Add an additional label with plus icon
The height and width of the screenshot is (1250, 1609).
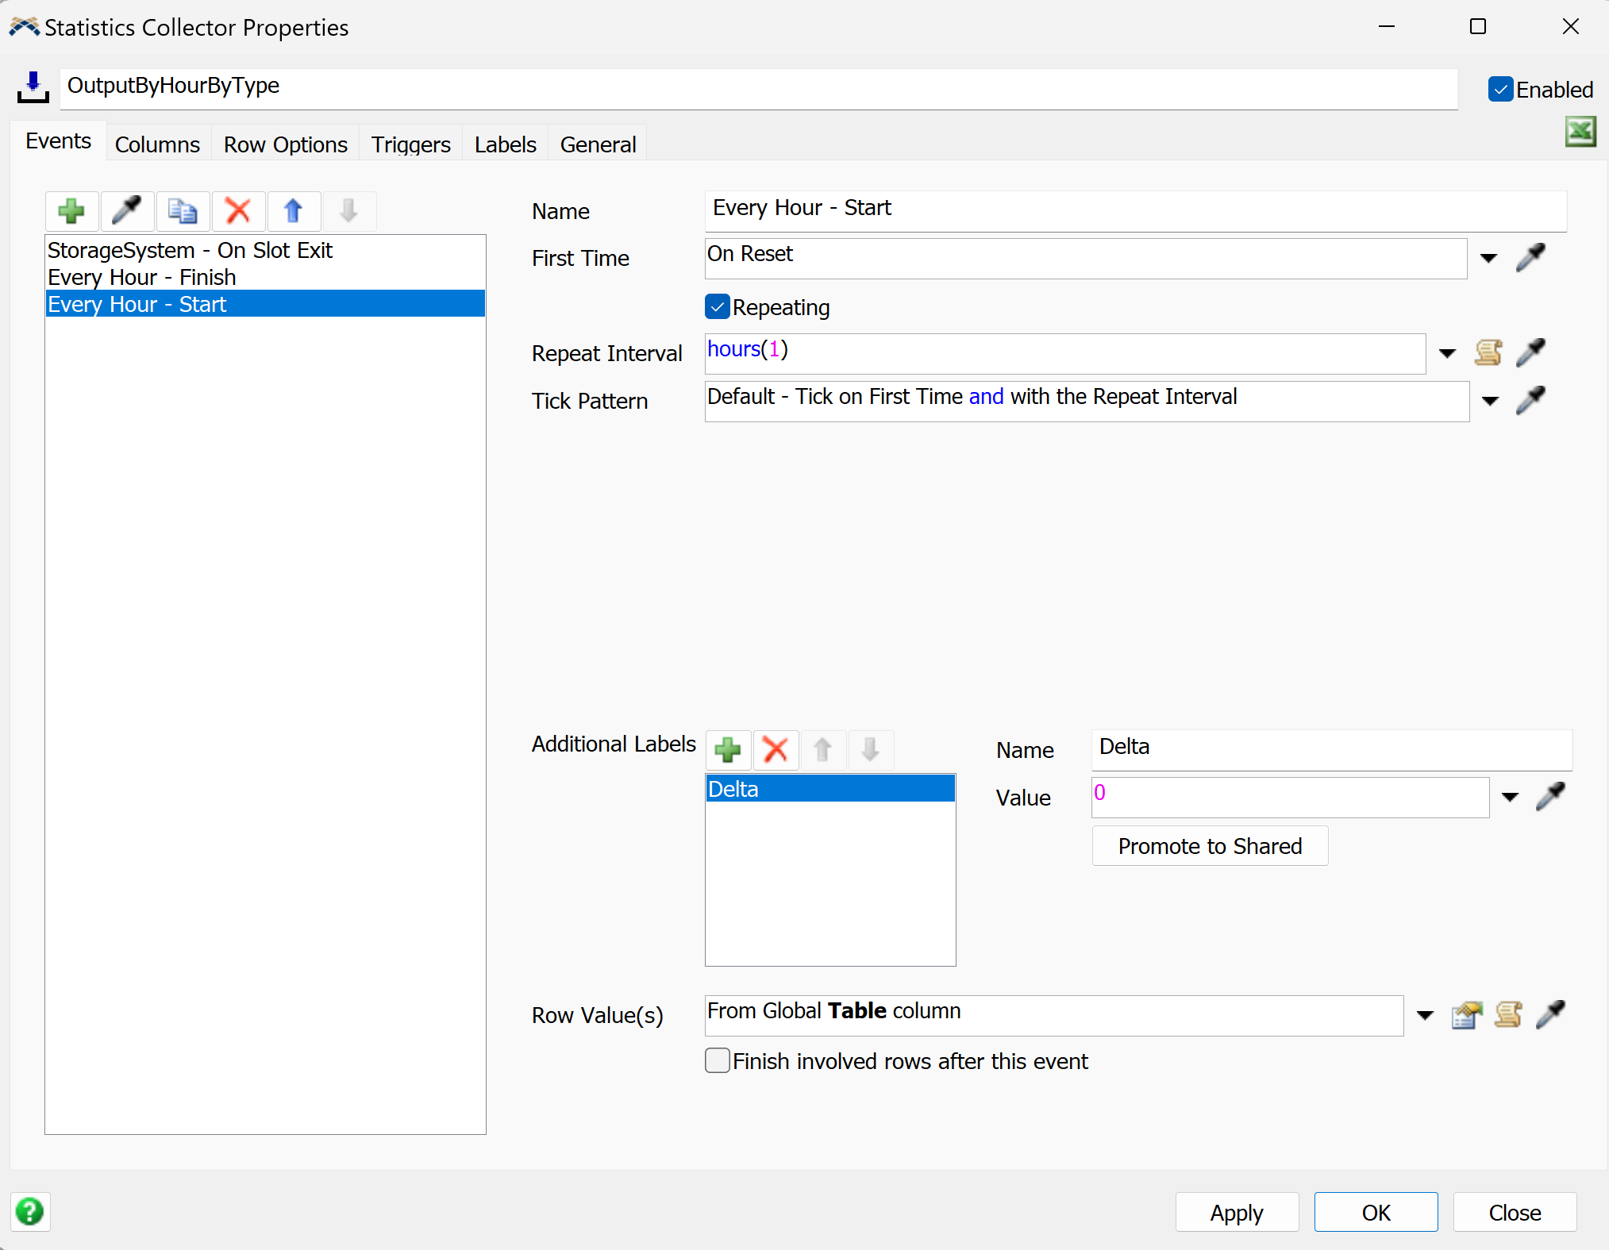click(727, 749)
